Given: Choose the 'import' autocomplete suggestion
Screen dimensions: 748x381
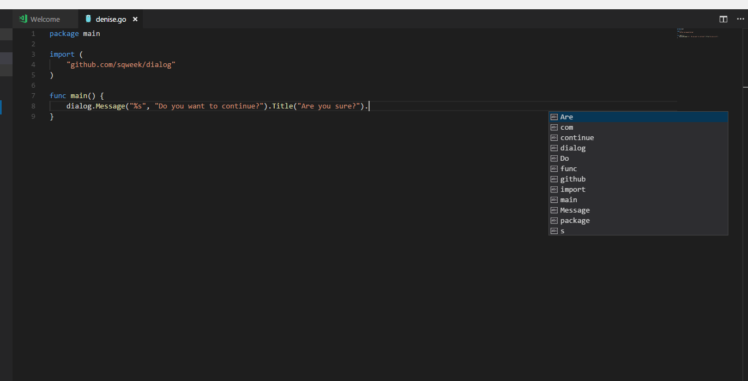Looking at the screenshot, I should pyautogui.click(x=638, y=189).
